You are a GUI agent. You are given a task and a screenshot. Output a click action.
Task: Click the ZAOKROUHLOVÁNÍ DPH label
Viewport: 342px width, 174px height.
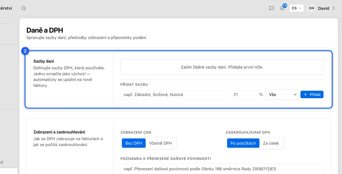tap(248, 132)
